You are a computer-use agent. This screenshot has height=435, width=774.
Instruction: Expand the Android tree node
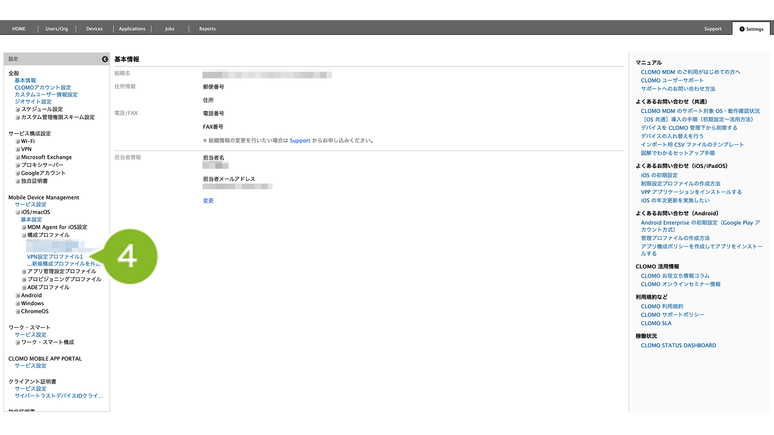point(18,296)
